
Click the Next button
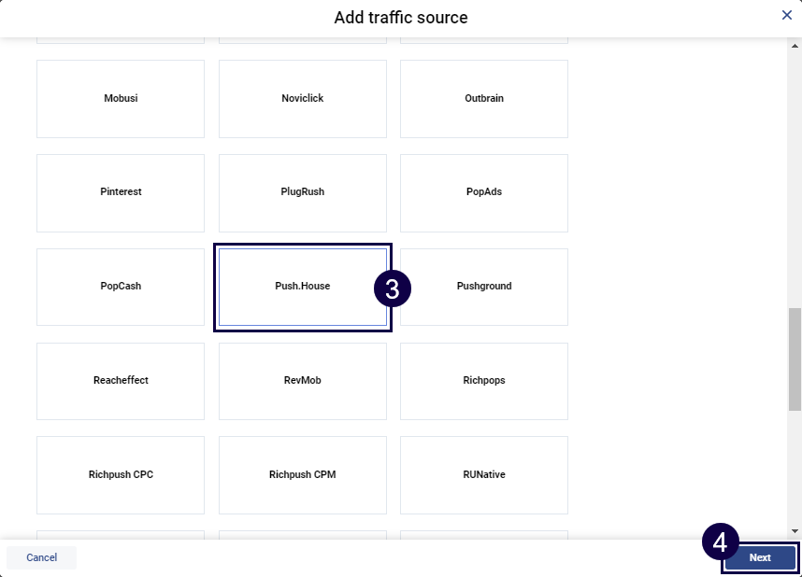(760, 557)
